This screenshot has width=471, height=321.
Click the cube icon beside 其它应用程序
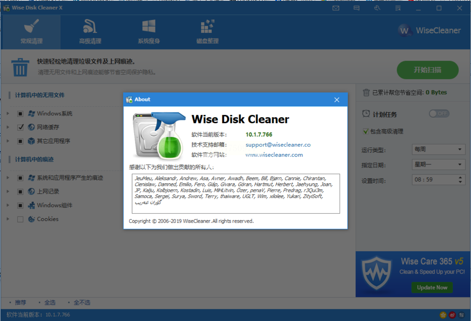click(32, 141)
